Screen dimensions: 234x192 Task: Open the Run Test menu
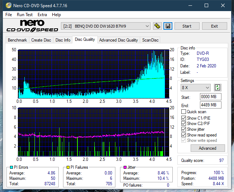coord(25,15)
